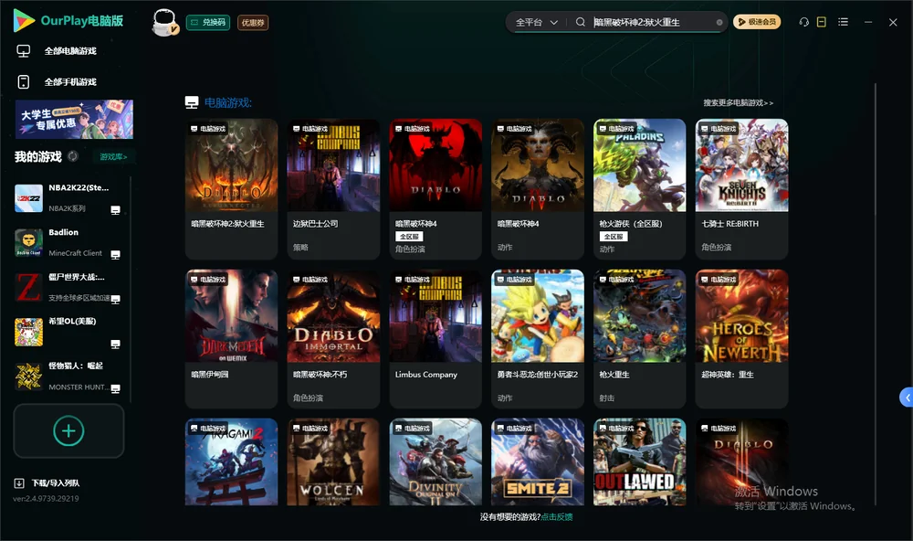Open the 下载/导入队列 download queue
913x541 pixels.
click(x=47, y=483)
